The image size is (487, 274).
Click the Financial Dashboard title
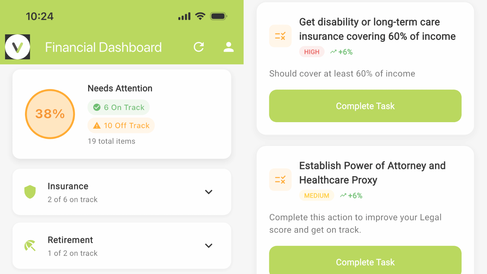(x=103, y=47)
